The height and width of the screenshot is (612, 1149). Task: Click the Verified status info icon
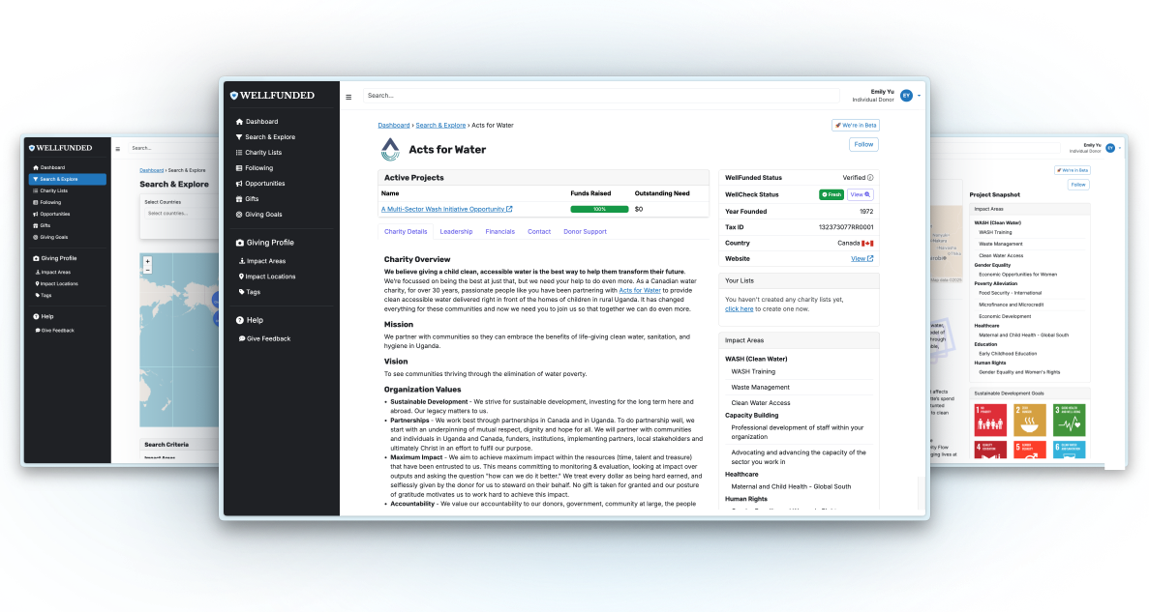pyautogui.click(x=870, y=178)
